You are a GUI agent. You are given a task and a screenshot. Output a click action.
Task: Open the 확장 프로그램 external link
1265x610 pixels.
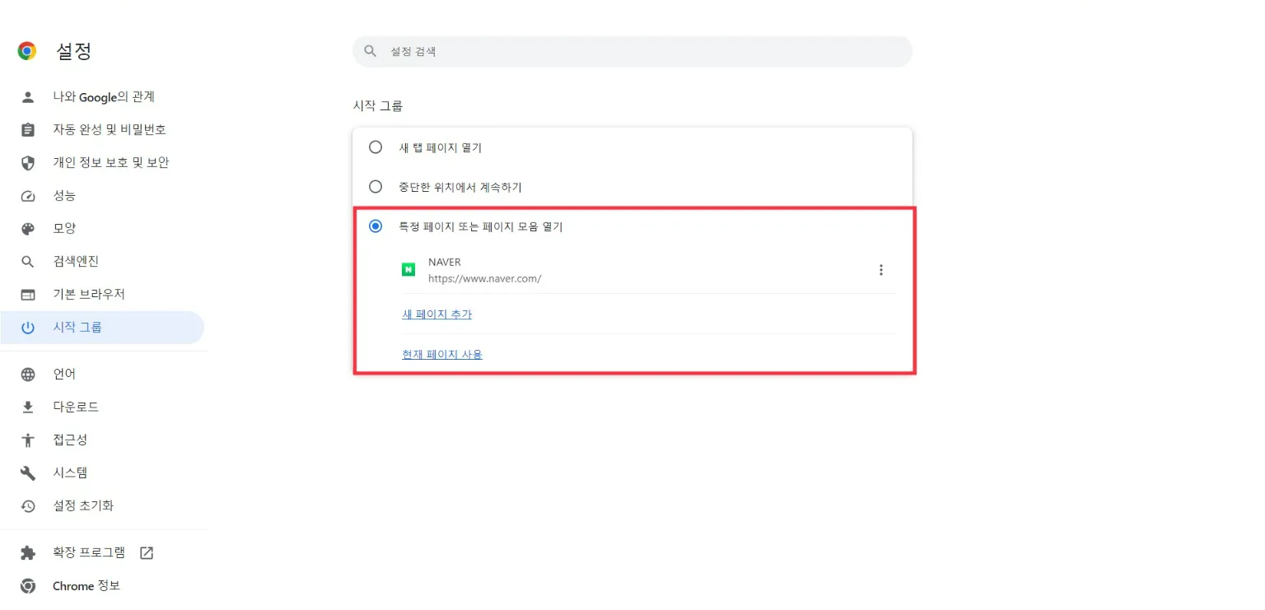coord(146,552)
